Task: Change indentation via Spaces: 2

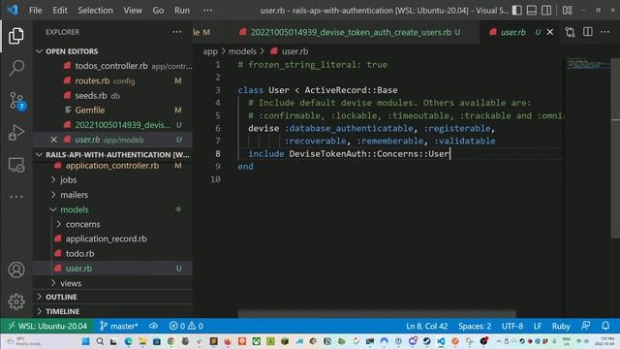Action: [475, 326]
